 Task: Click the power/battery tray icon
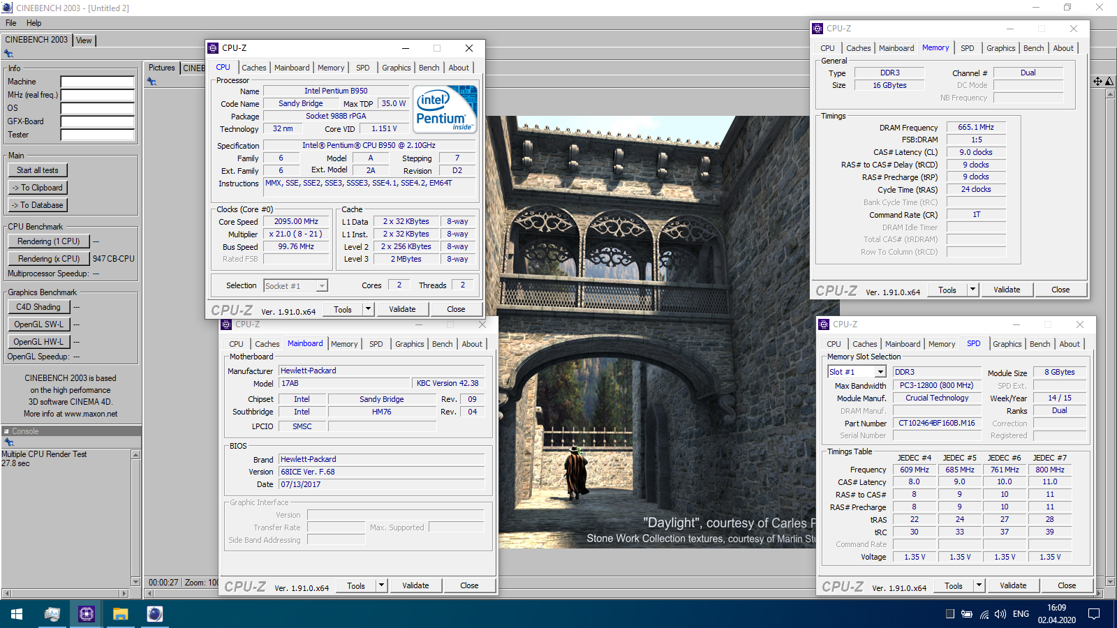click(x=967, y=614)
